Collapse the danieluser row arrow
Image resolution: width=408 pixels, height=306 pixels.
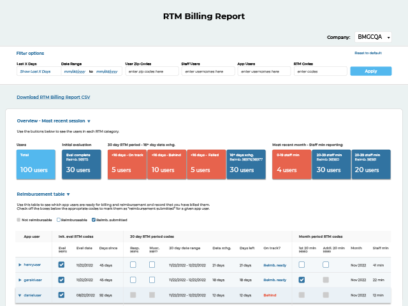coord(20,295)
